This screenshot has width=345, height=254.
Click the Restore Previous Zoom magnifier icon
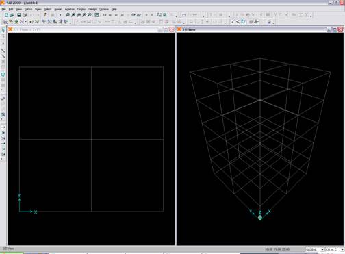(79, 15)
